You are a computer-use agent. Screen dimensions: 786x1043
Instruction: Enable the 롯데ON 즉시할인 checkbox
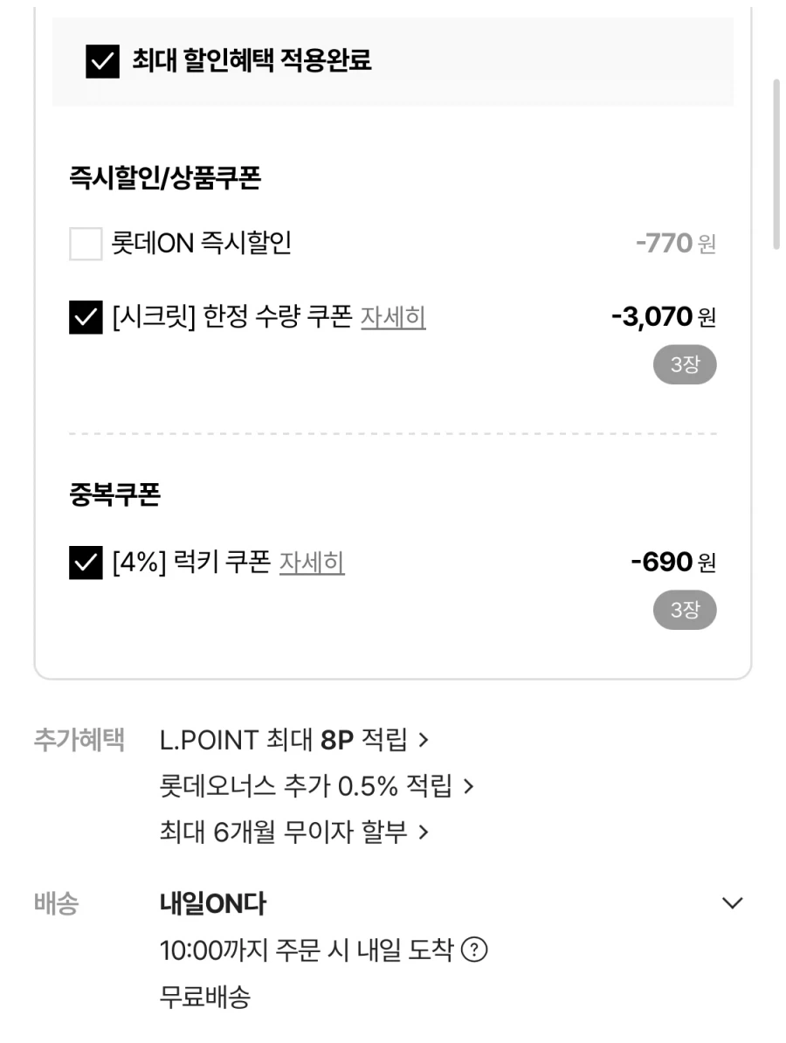tap(86, 244)
